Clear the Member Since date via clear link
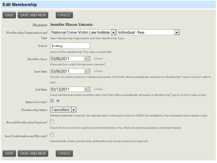217x163 pixels. pyautogui.click(x=98, y=59)
